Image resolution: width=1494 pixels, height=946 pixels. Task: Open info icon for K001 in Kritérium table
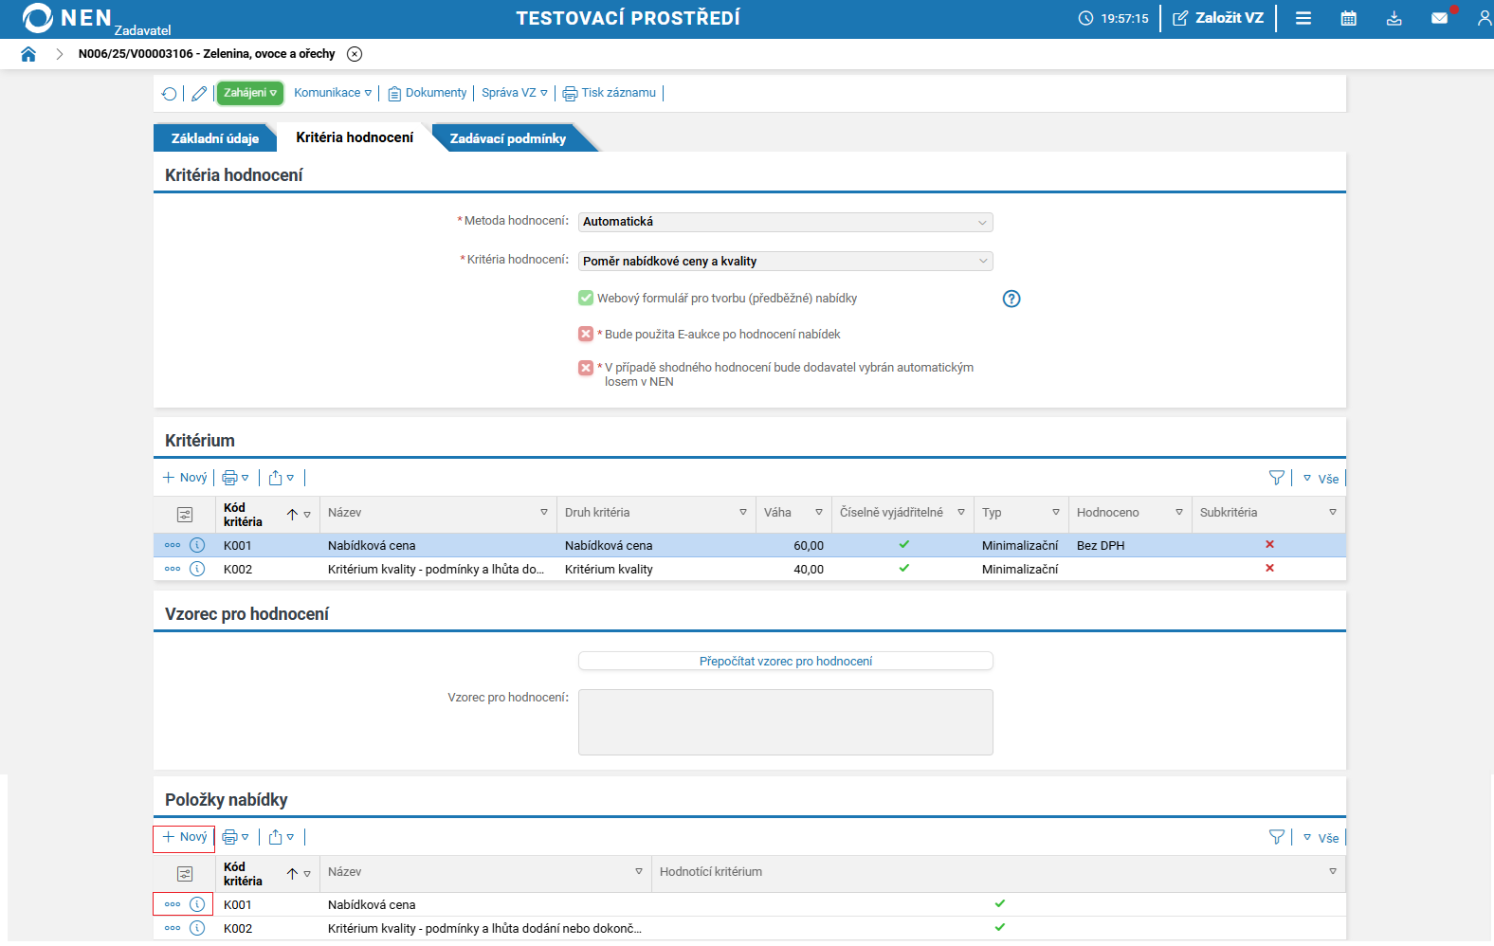(197, 545)
